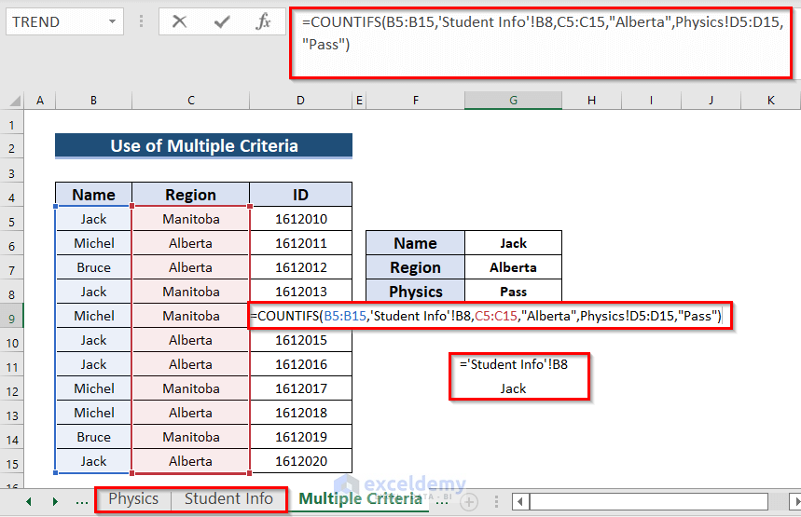Click Manitoba in row 5
Viewport: 801px width, 517px height.
190,219
